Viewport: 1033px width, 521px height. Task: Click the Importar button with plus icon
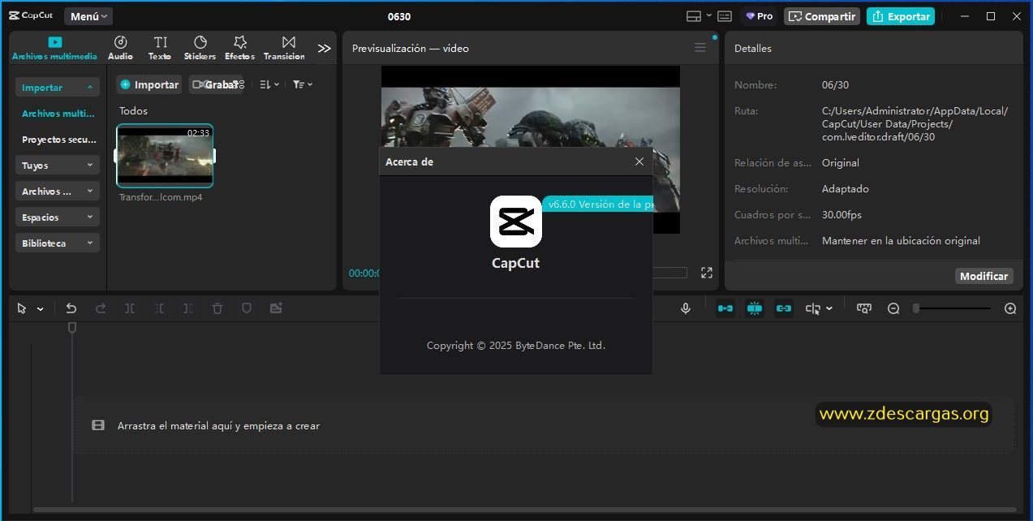(x=148, y=84)
